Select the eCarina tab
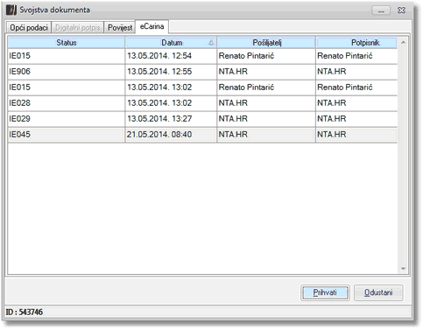 point(152,26)
